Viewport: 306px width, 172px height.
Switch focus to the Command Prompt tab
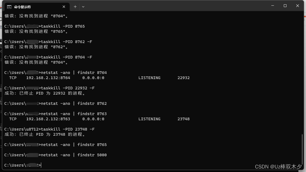click(33, 7)
